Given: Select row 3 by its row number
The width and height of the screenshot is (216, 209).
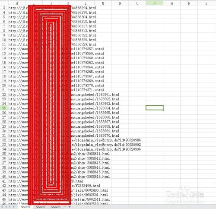Looking at the screenshot, I should click(4, 8).
